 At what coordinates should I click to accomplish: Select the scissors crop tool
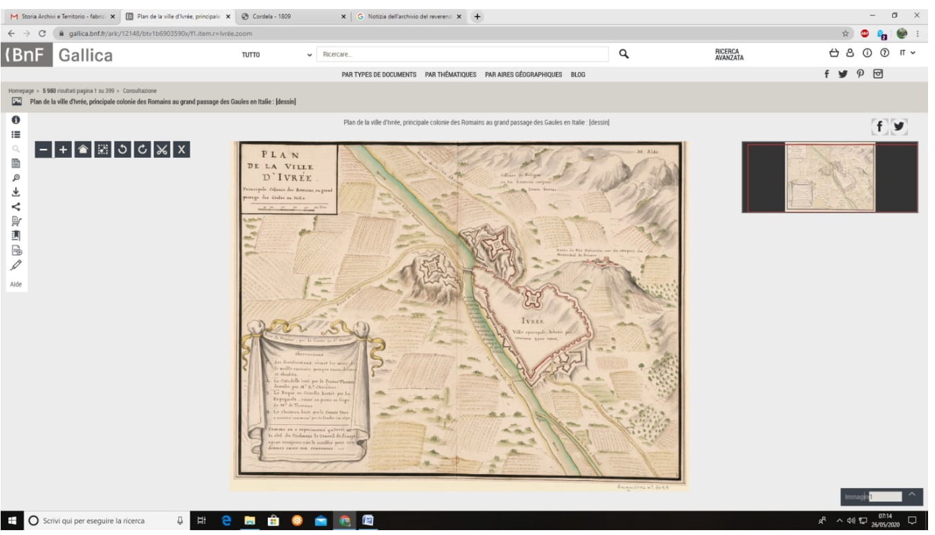[x=162, y=149]
